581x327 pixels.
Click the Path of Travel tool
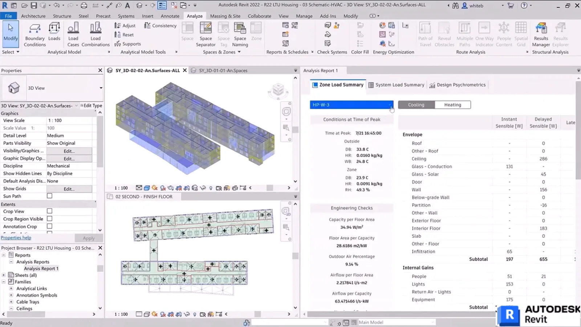coord(425,35)
